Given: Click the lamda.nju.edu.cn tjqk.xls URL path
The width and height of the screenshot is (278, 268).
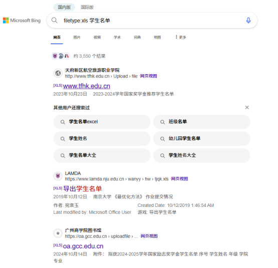Looking at the screenshot, I should coord(117,179).
